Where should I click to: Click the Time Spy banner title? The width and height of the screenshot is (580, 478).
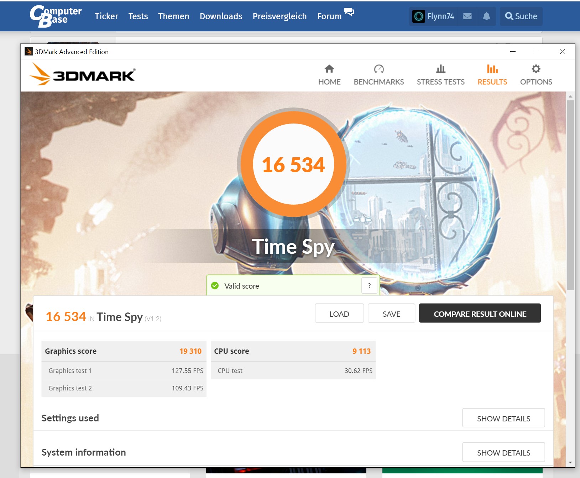pos(293,247)
